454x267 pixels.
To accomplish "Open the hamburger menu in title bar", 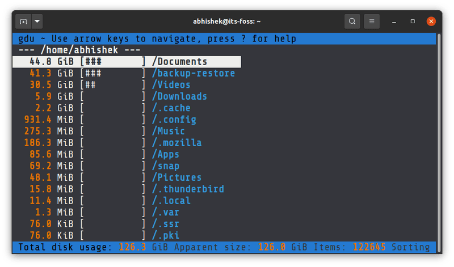I will [372, 22].
